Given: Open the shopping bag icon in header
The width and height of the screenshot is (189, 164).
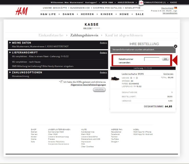Looking at the screenshot, I should pyautogui.click(x=141, y=3).
